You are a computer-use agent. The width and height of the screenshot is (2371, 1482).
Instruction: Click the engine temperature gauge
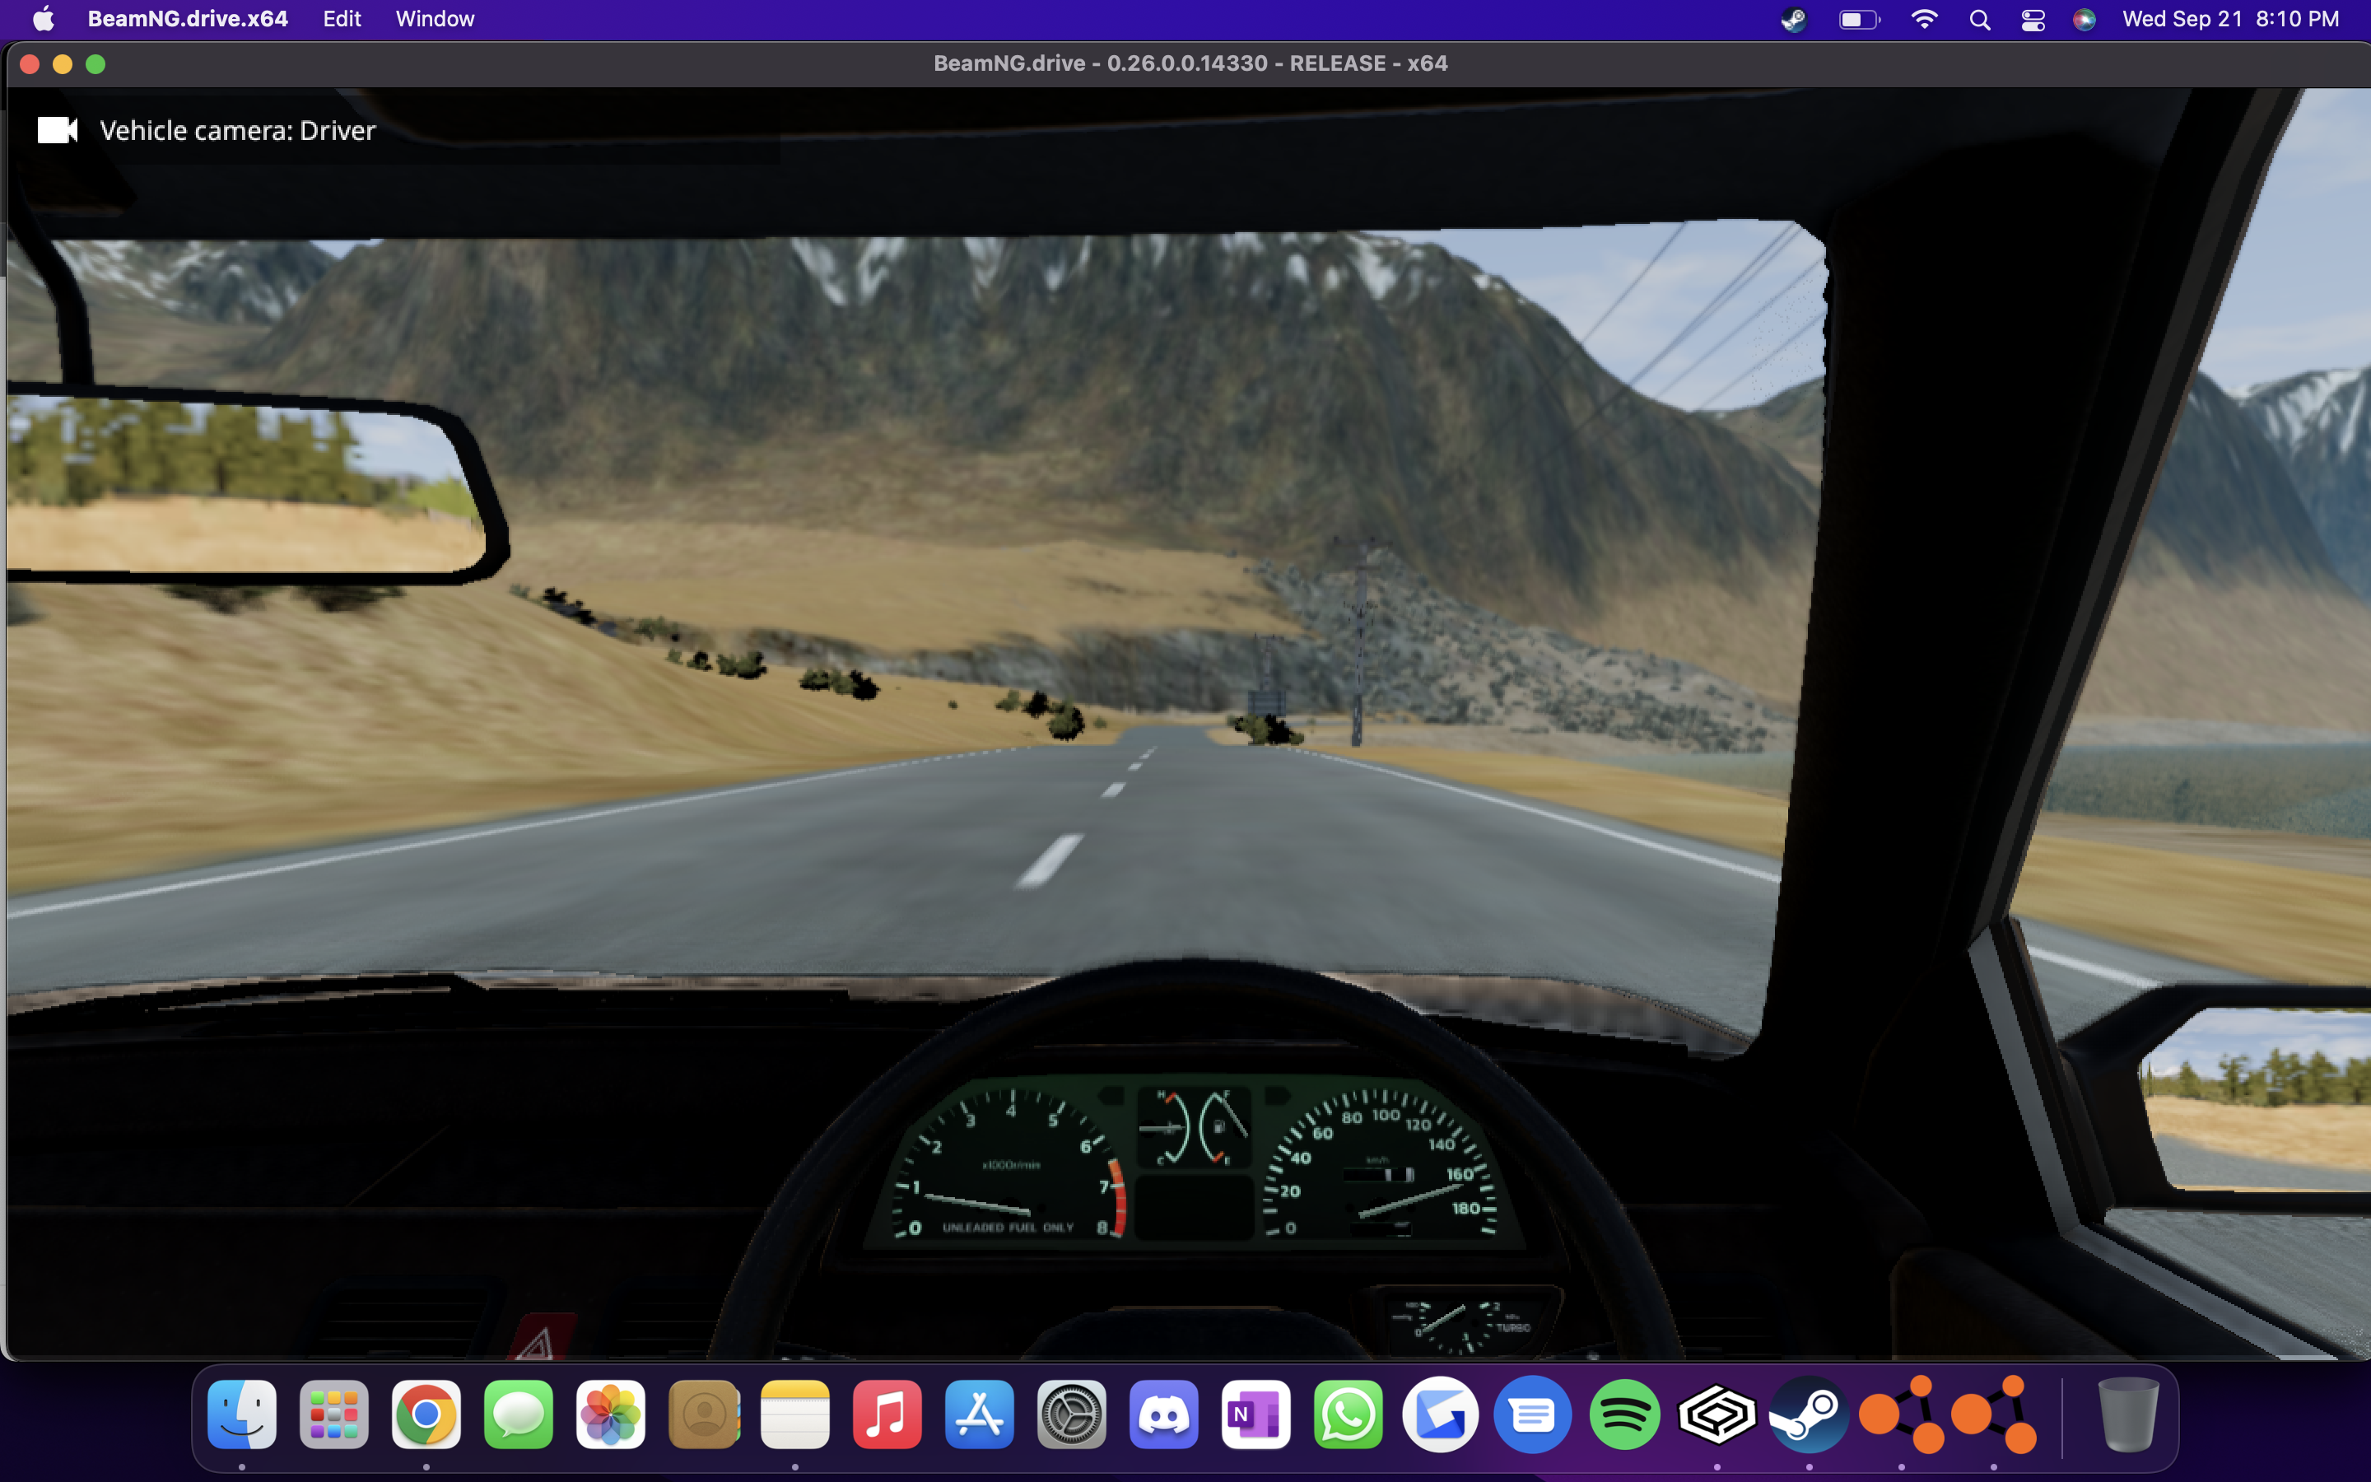pos(1166,1127)
